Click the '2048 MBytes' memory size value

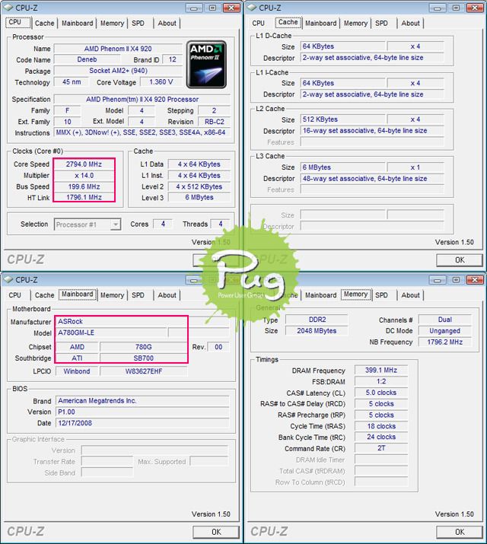[x=317, y=331]
